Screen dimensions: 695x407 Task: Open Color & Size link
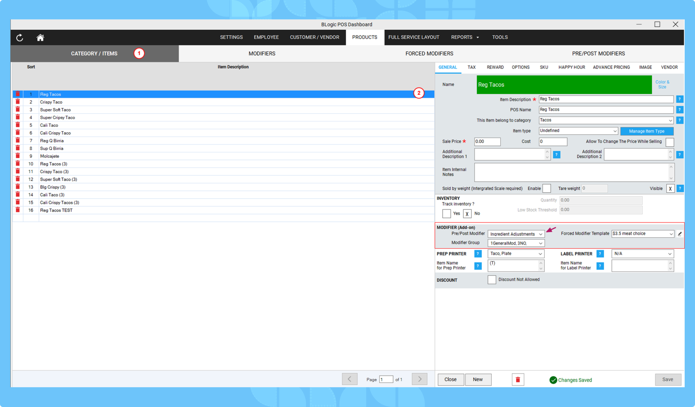(662, 84)
